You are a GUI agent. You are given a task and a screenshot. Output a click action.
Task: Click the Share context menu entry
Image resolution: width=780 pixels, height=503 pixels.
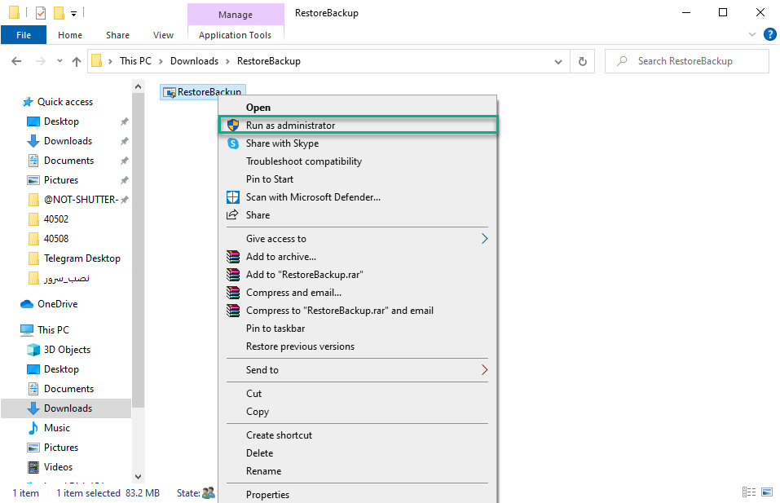click(358, 215)
